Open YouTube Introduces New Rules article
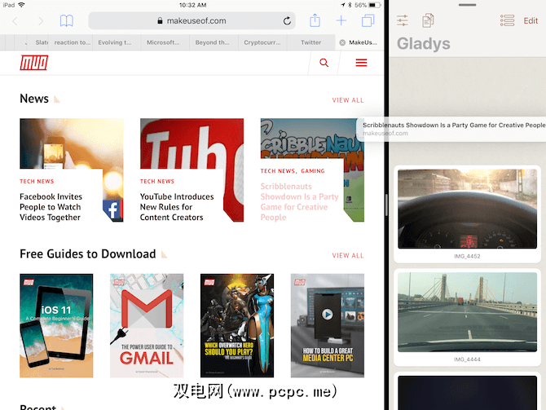Viewport: 546px width, 410px height. [x=177, y=207]
